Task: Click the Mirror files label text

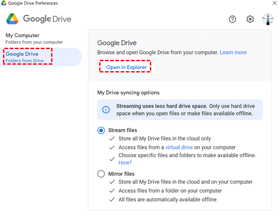Action: pos(121,174)
